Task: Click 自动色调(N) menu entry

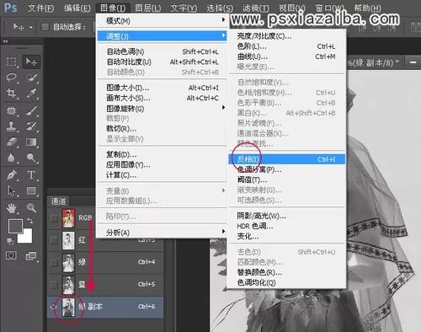Action: tap(162, 51)
